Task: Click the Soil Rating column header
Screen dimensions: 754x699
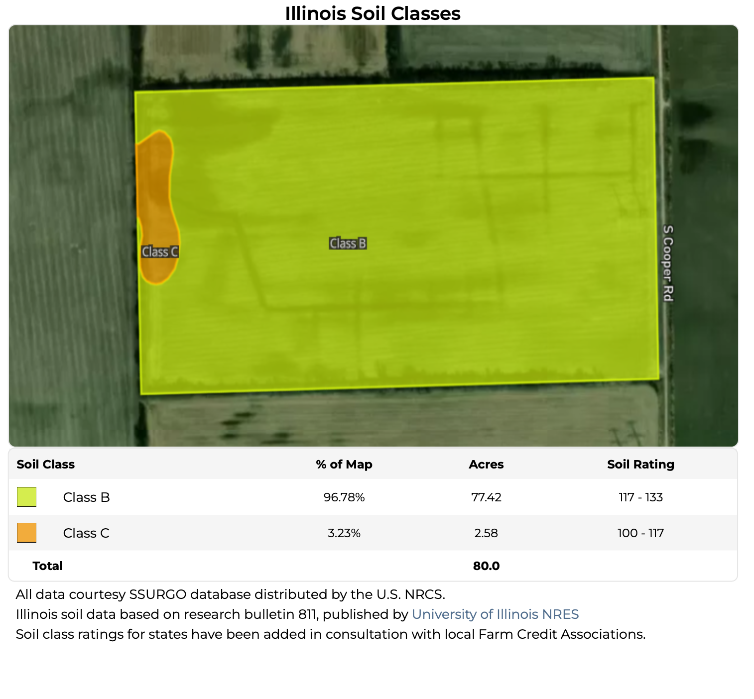Action: [640, 464]
